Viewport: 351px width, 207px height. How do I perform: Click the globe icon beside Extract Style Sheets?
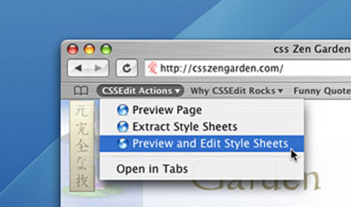122,127
